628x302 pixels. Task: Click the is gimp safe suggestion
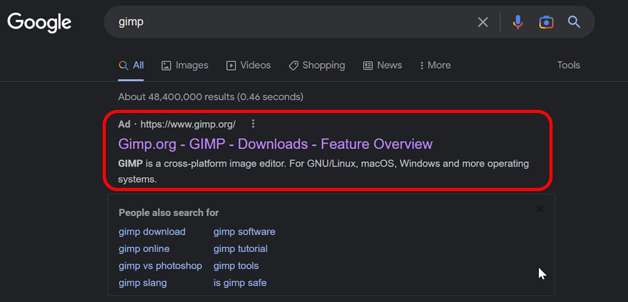pos(240,283)
